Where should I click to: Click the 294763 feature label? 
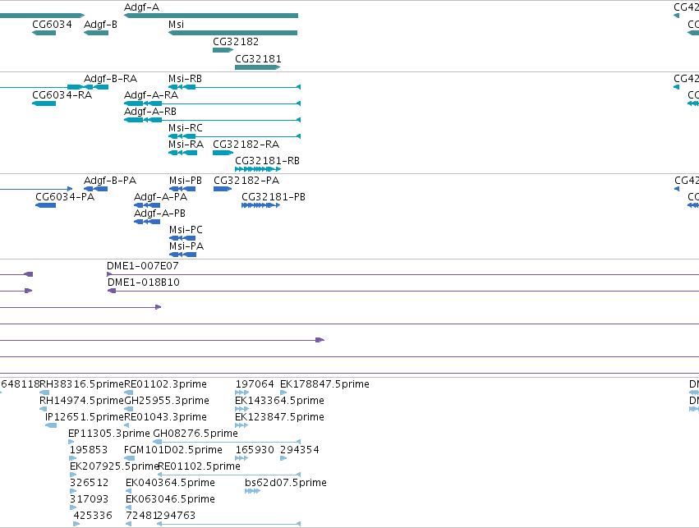pyautogui.click(x=176, y=516)
